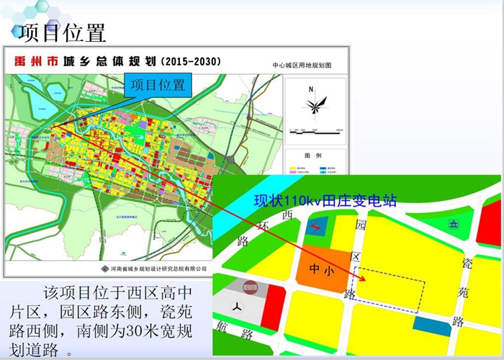The height and width of the screenshot is (360, 504).
Task: Click the green facility icon near the red block
Action: click(453, 224)
